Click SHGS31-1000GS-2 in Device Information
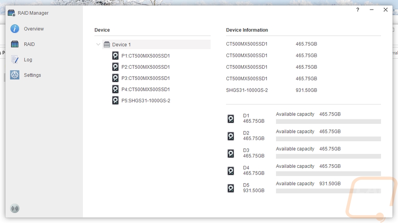398x223 pixels. coord(247,90)
